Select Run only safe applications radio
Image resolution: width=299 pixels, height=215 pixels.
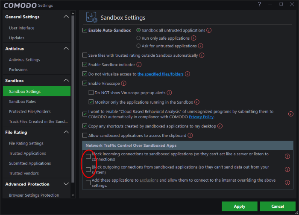[x=138, y=38]
